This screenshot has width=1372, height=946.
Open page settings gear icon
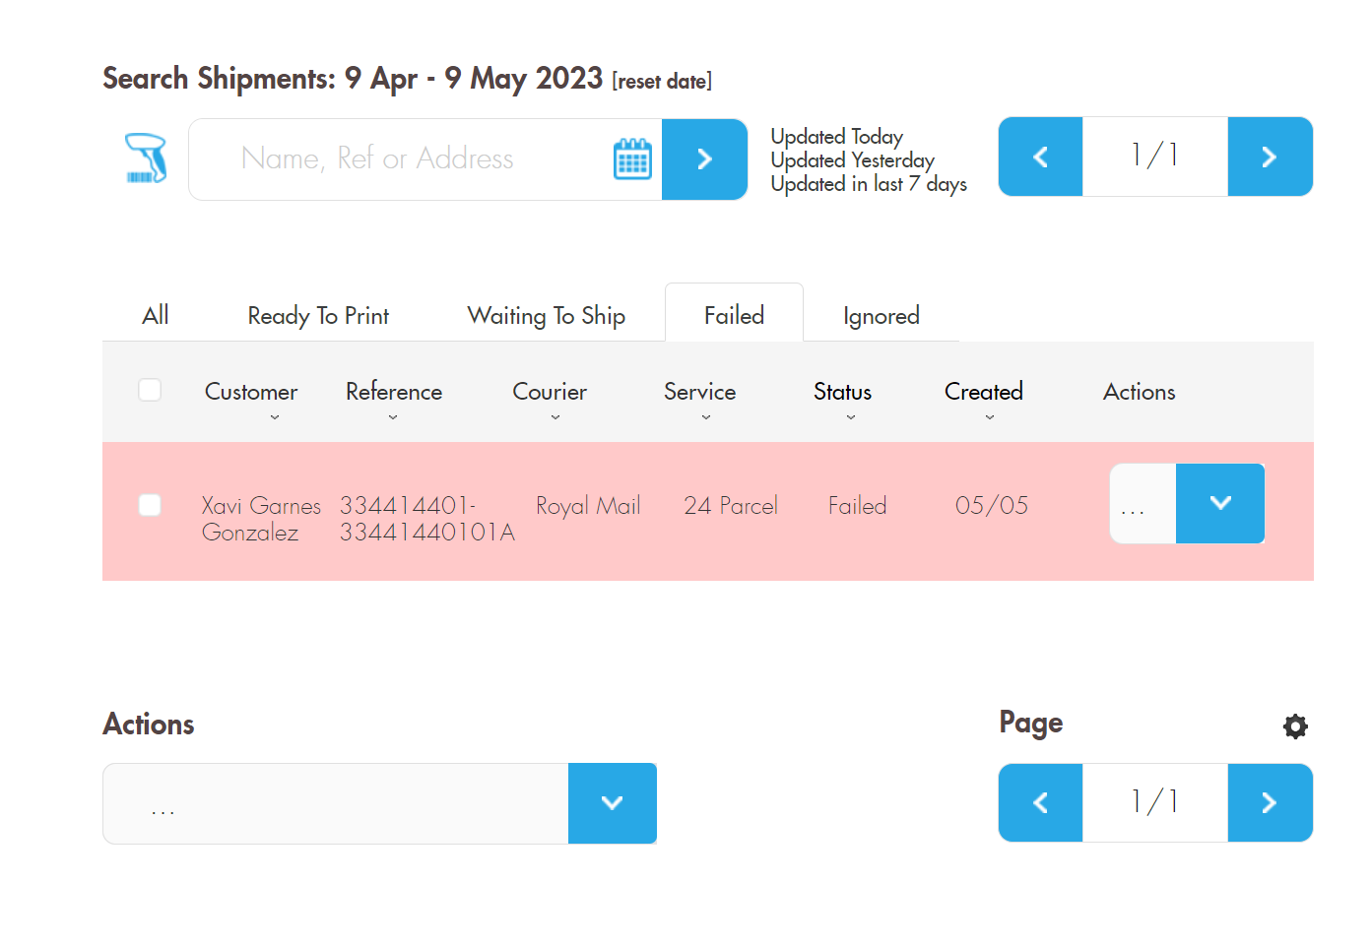(x=1295, y=726)
